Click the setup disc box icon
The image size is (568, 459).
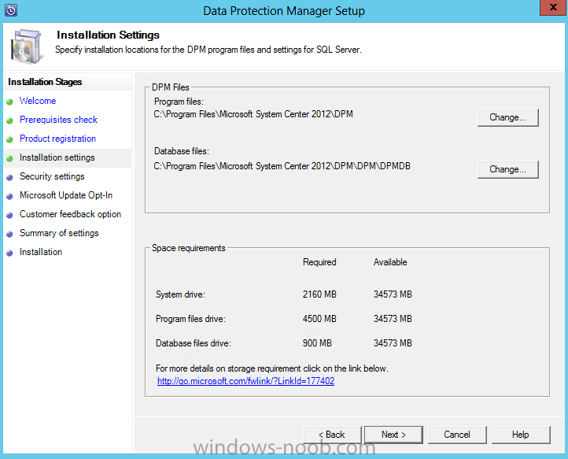tap(26, 46)
